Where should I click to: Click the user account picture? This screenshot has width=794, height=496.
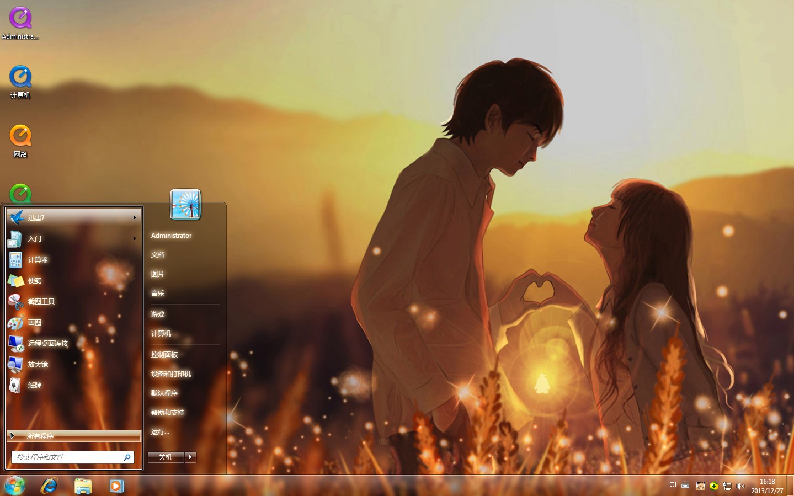[x=185, y=204]
